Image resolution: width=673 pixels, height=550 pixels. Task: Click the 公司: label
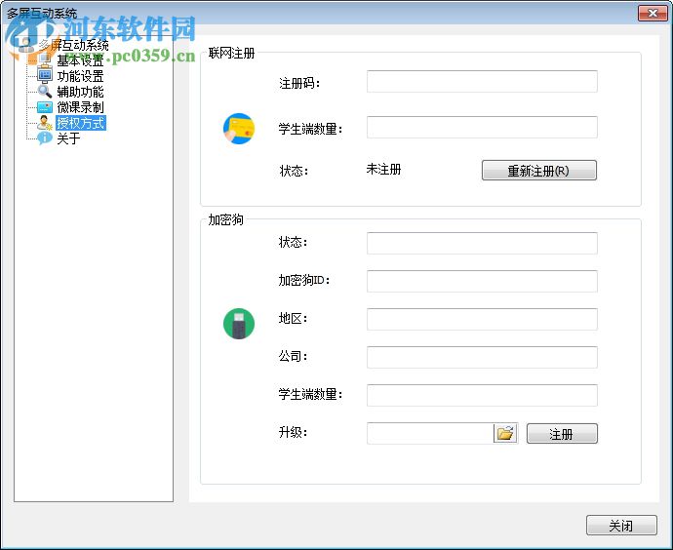pyautogui.click(x=293, y=356)
